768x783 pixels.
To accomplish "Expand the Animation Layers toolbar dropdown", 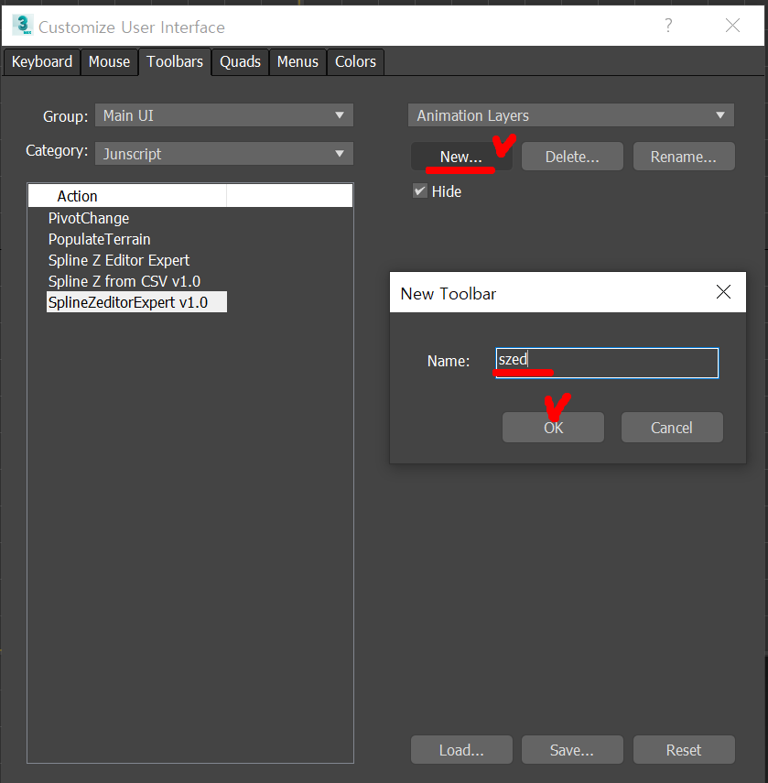I will (x=571, y=115).
